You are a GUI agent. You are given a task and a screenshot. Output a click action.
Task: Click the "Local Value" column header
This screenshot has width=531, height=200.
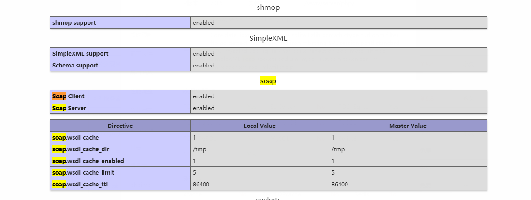(x=260, y=126)
